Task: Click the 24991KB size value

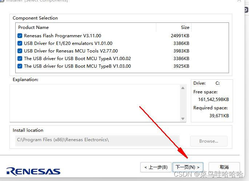Action: pyautogui.click(x=180, y=36)
